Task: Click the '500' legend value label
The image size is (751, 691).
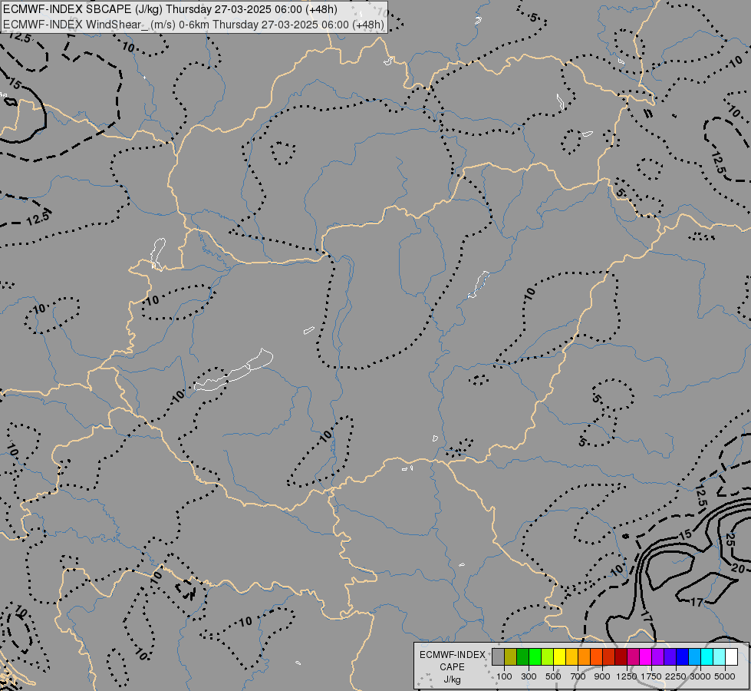Action: (x=553, y=676)
